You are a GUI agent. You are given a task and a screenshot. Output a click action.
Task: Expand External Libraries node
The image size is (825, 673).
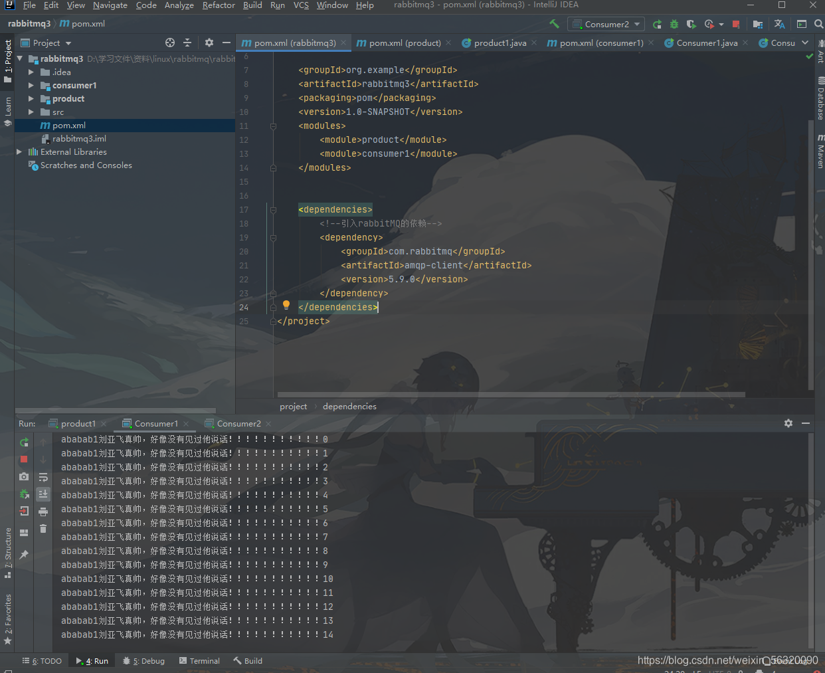coord(19,151)
